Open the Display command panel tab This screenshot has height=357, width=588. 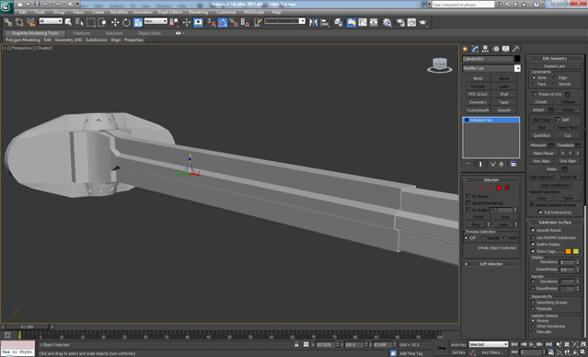(506, 49)
